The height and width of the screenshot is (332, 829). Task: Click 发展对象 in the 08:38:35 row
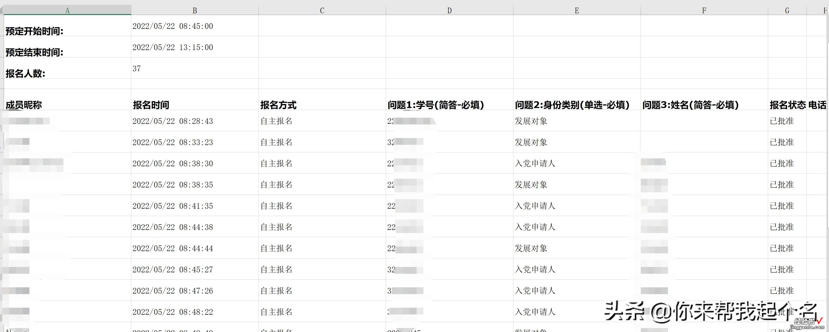(531, 185)
